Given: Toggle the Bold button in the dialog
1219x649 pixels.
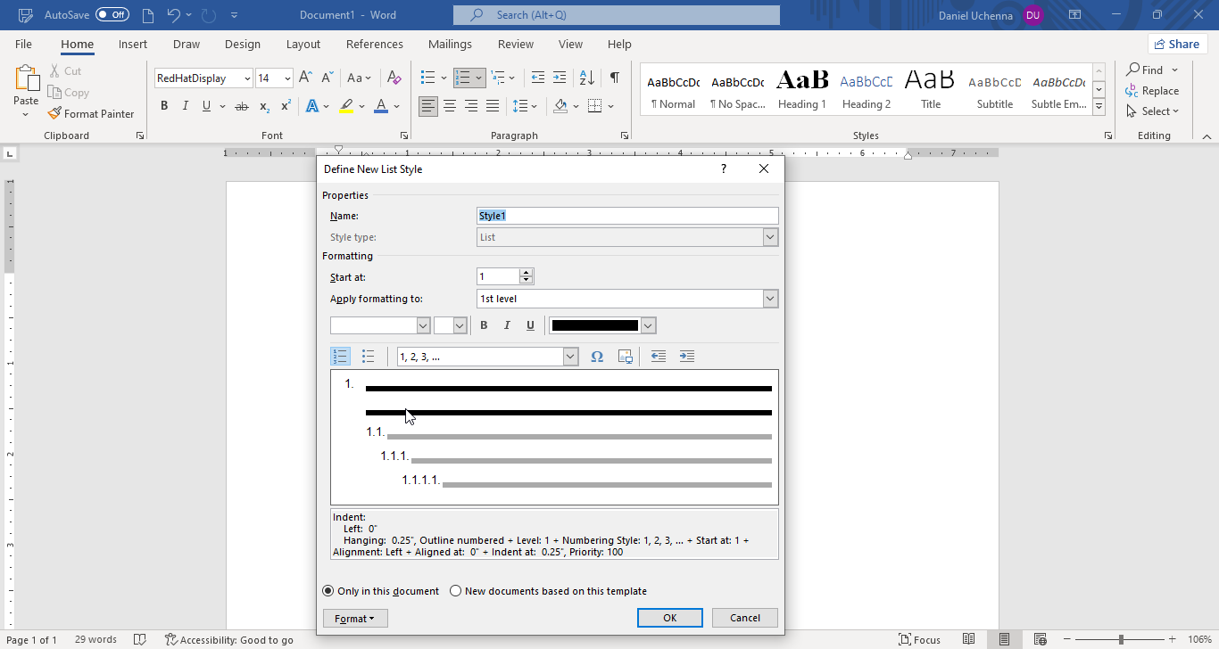Looking at the screenshot, I should 484,325.
